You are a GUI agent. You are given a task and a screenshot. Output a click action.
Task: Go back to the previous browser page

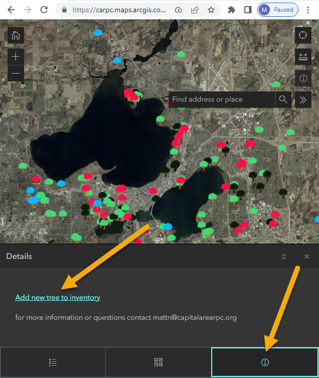(x=11, y=10)
